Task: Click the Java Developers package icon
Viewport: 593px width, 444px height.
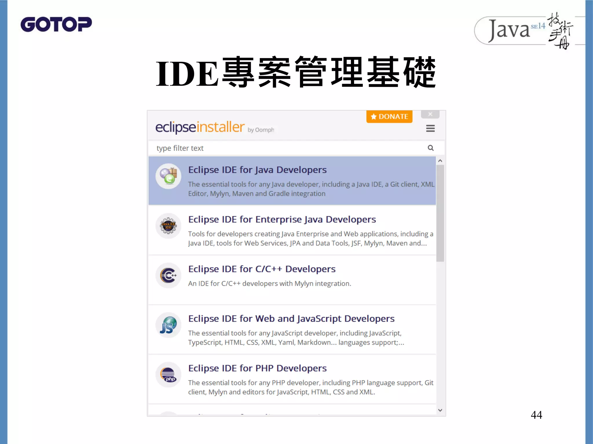Action: tap(168, 176)
